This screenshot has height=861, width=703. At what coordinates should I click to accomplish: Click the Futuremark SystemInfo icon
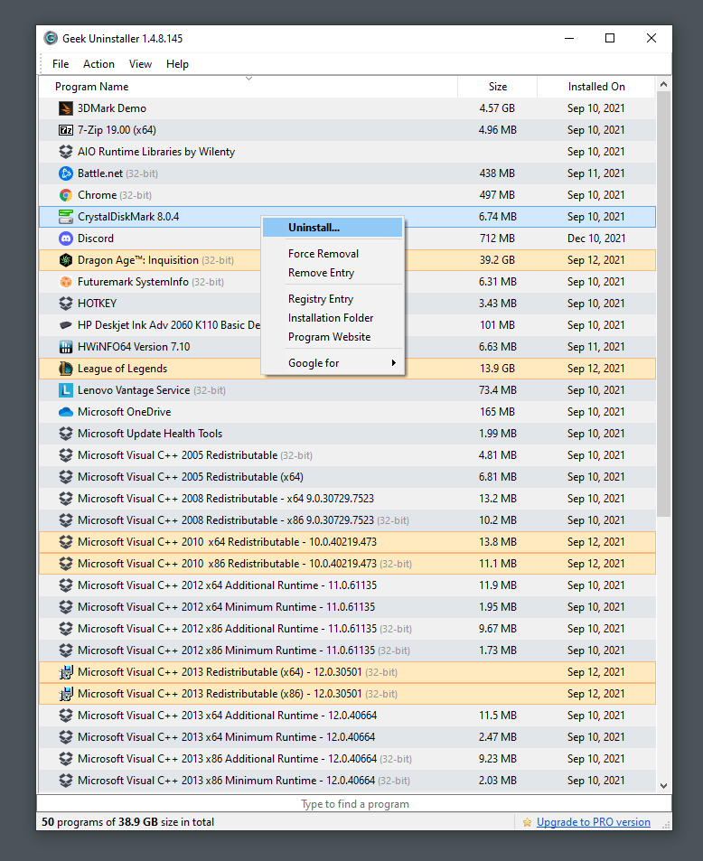(x=66, y=282)
